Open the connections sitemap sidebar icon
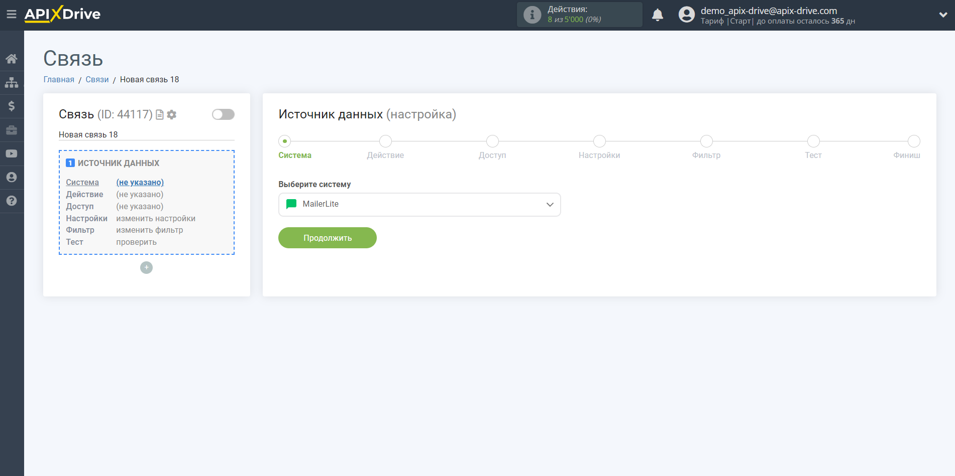The height and width of the screenshot is (476, 955). point(12,82)
